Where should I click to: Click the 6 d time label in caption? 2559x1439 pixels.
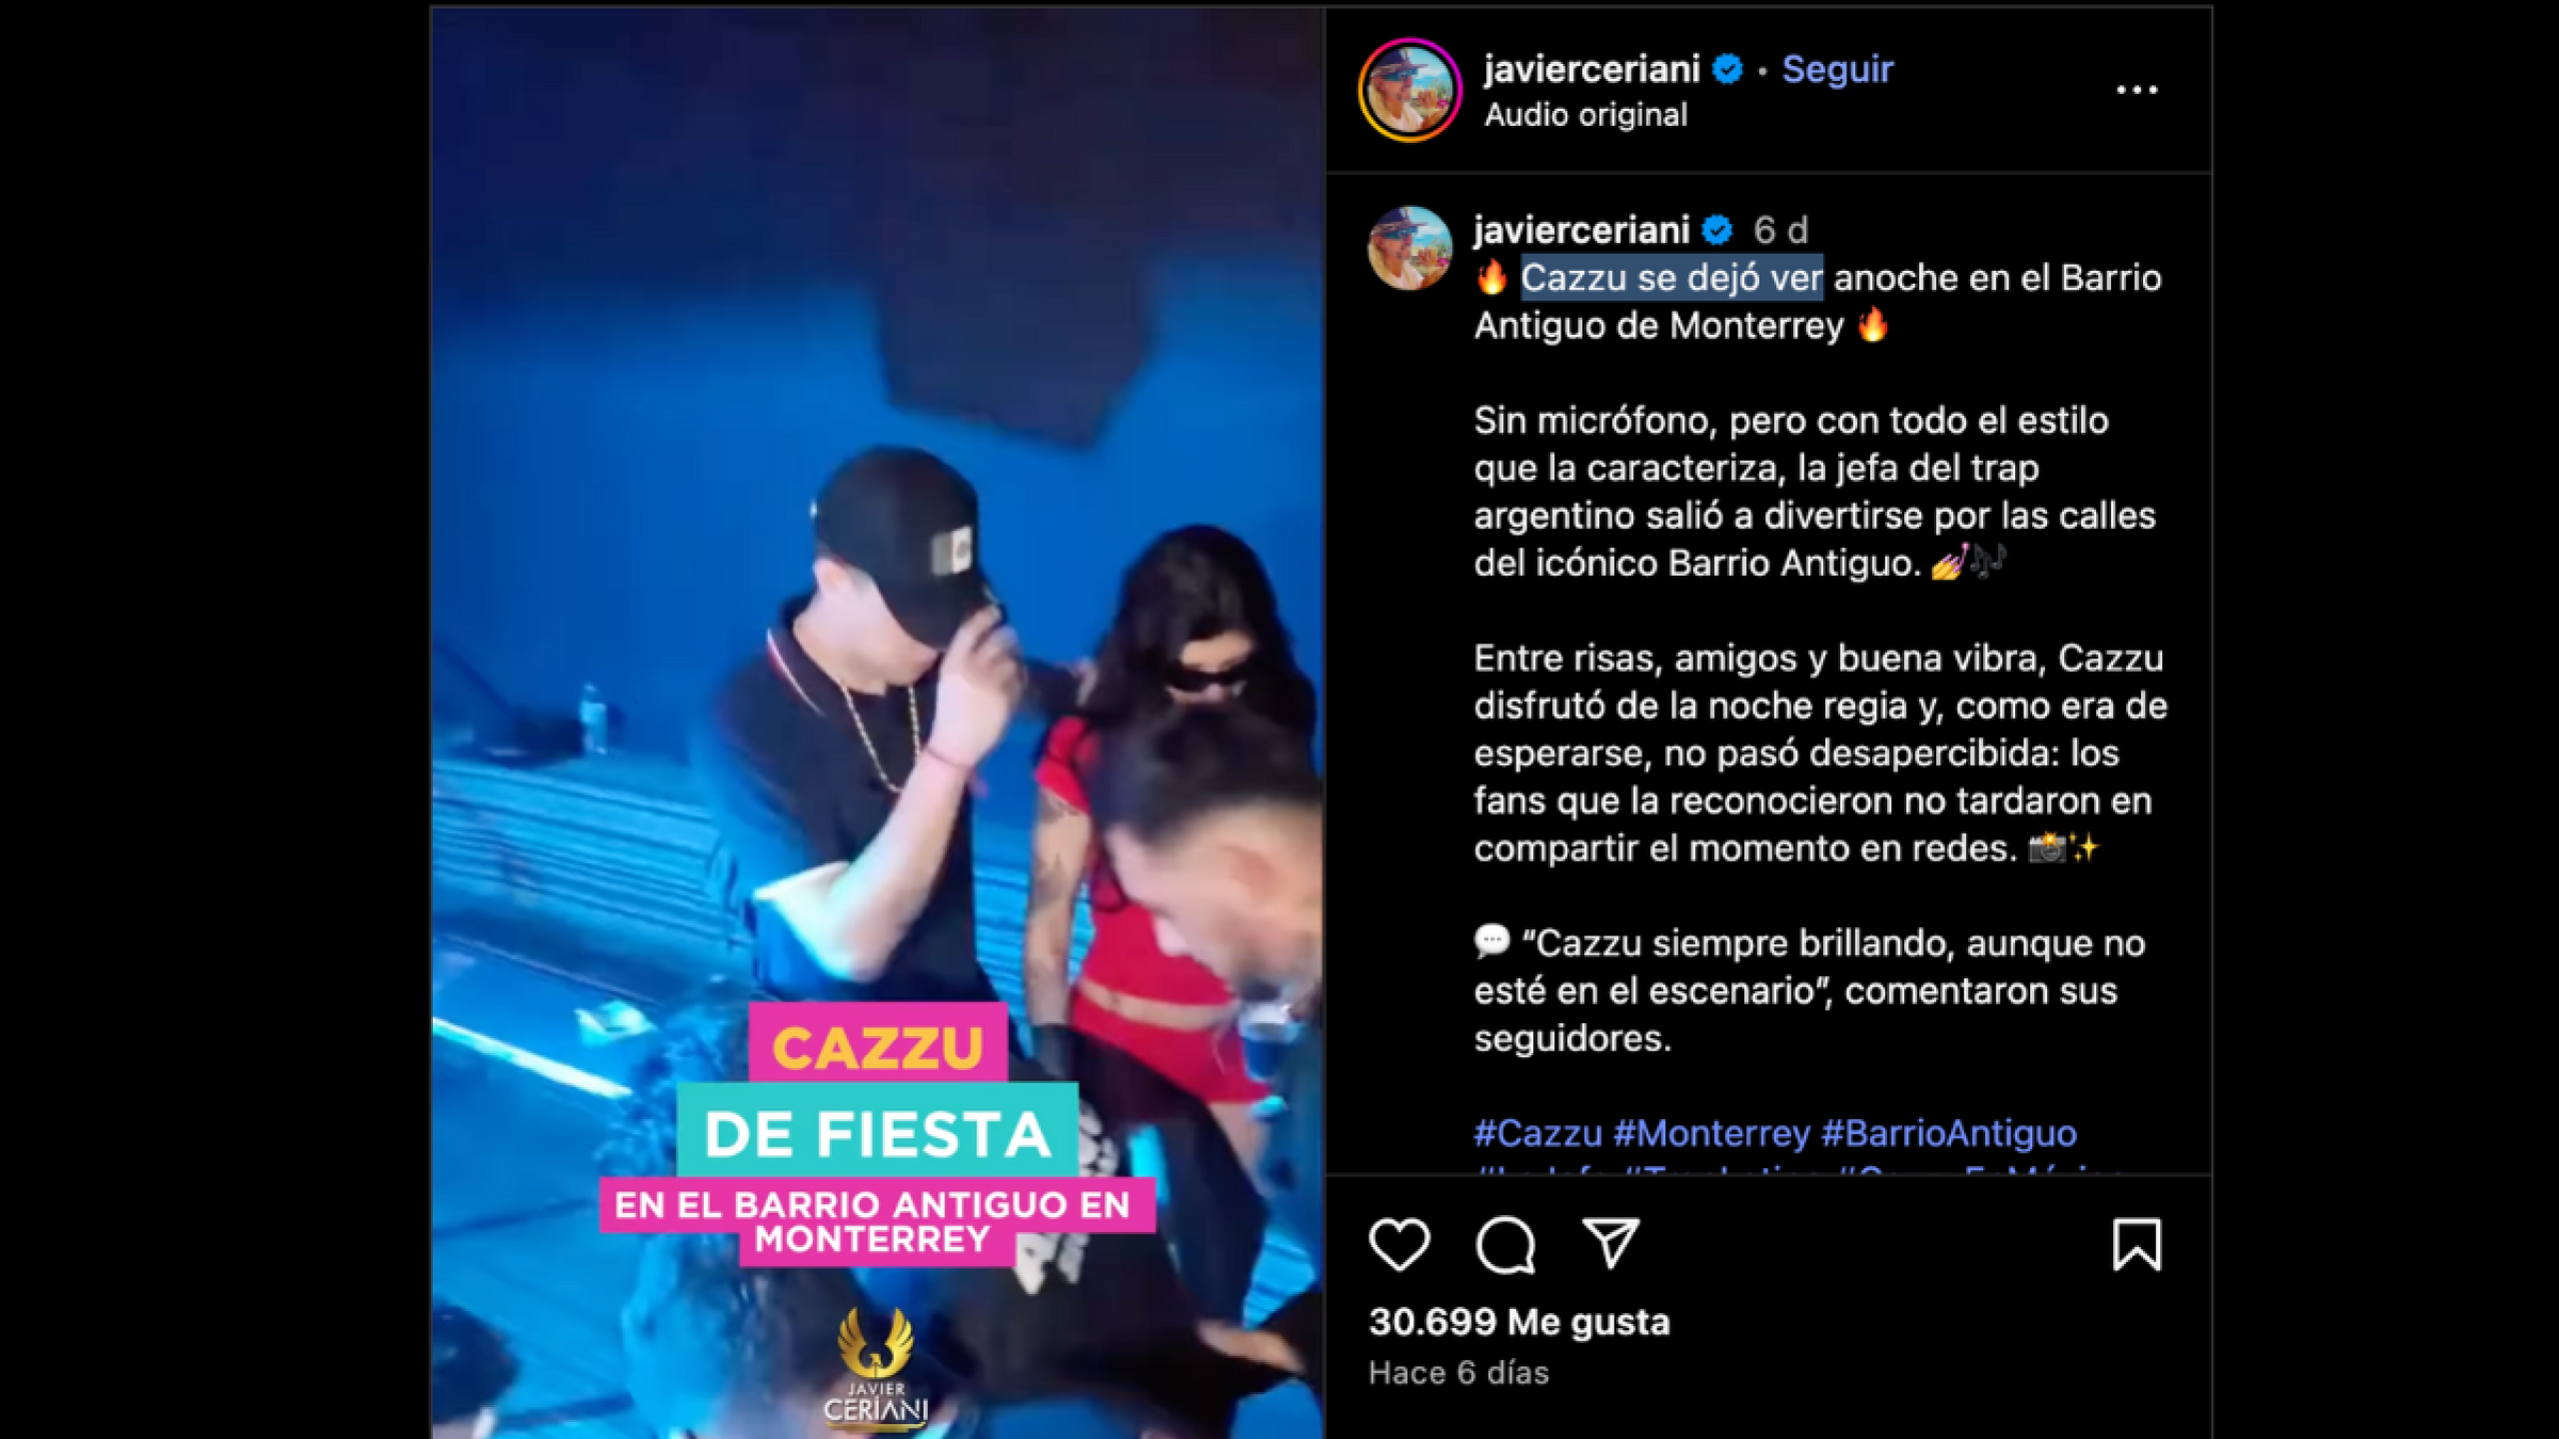[x=1780, y=230]
